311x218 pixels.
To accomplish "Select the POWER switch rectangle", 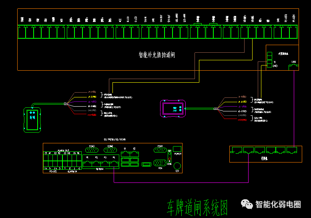I will click(x=177, y=149).
